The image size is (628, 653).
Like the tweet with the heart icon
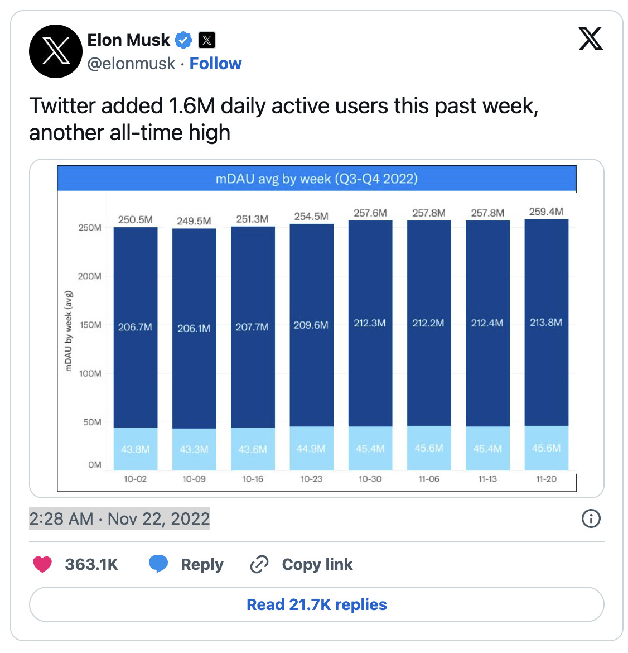(42, 564)
